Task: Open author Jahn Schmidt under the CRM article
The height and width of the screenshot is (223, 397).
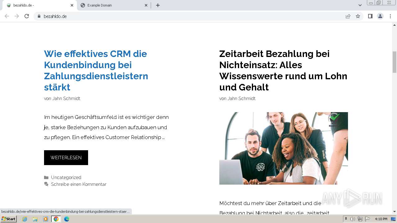Action: (x=66, y=98)
